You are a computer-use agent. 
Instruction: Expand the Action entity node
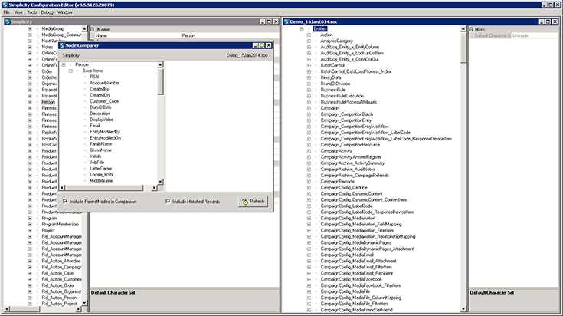[x=309, y=35]
